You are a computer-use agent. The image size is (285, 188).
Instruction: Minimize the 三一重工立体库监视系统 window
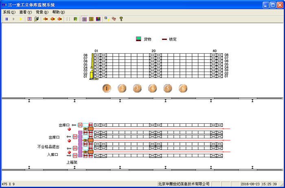(x=265, y=5)
